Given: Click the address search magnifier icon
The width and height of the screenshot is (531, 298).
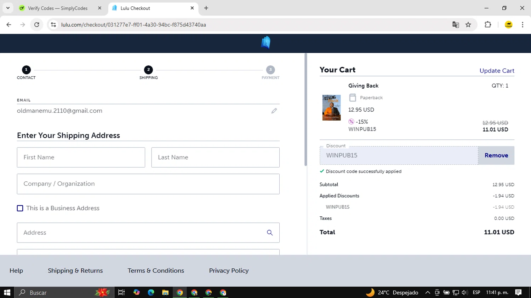Looking at the screenshot, I should click(270, 233).
